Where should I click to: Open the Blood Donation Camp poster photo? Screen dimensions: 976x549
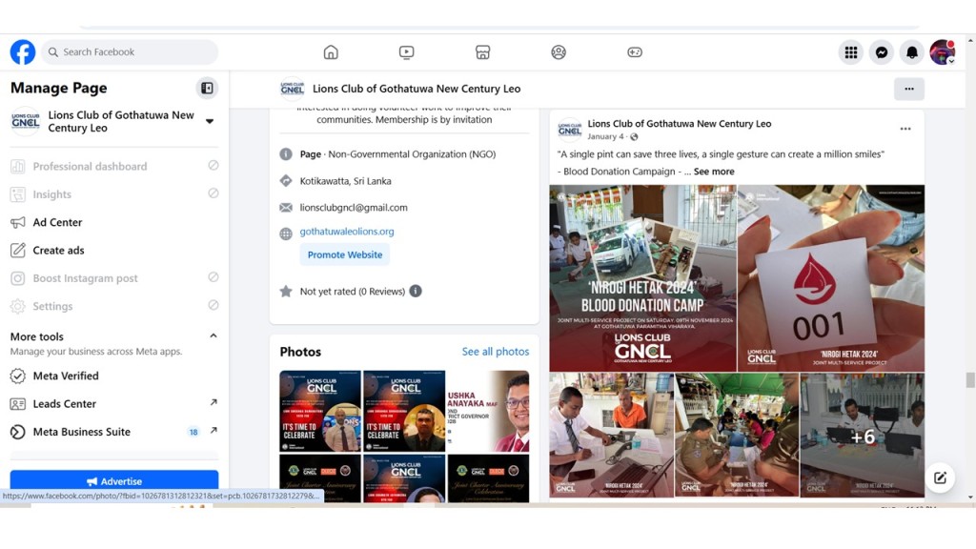coord(642,278)
